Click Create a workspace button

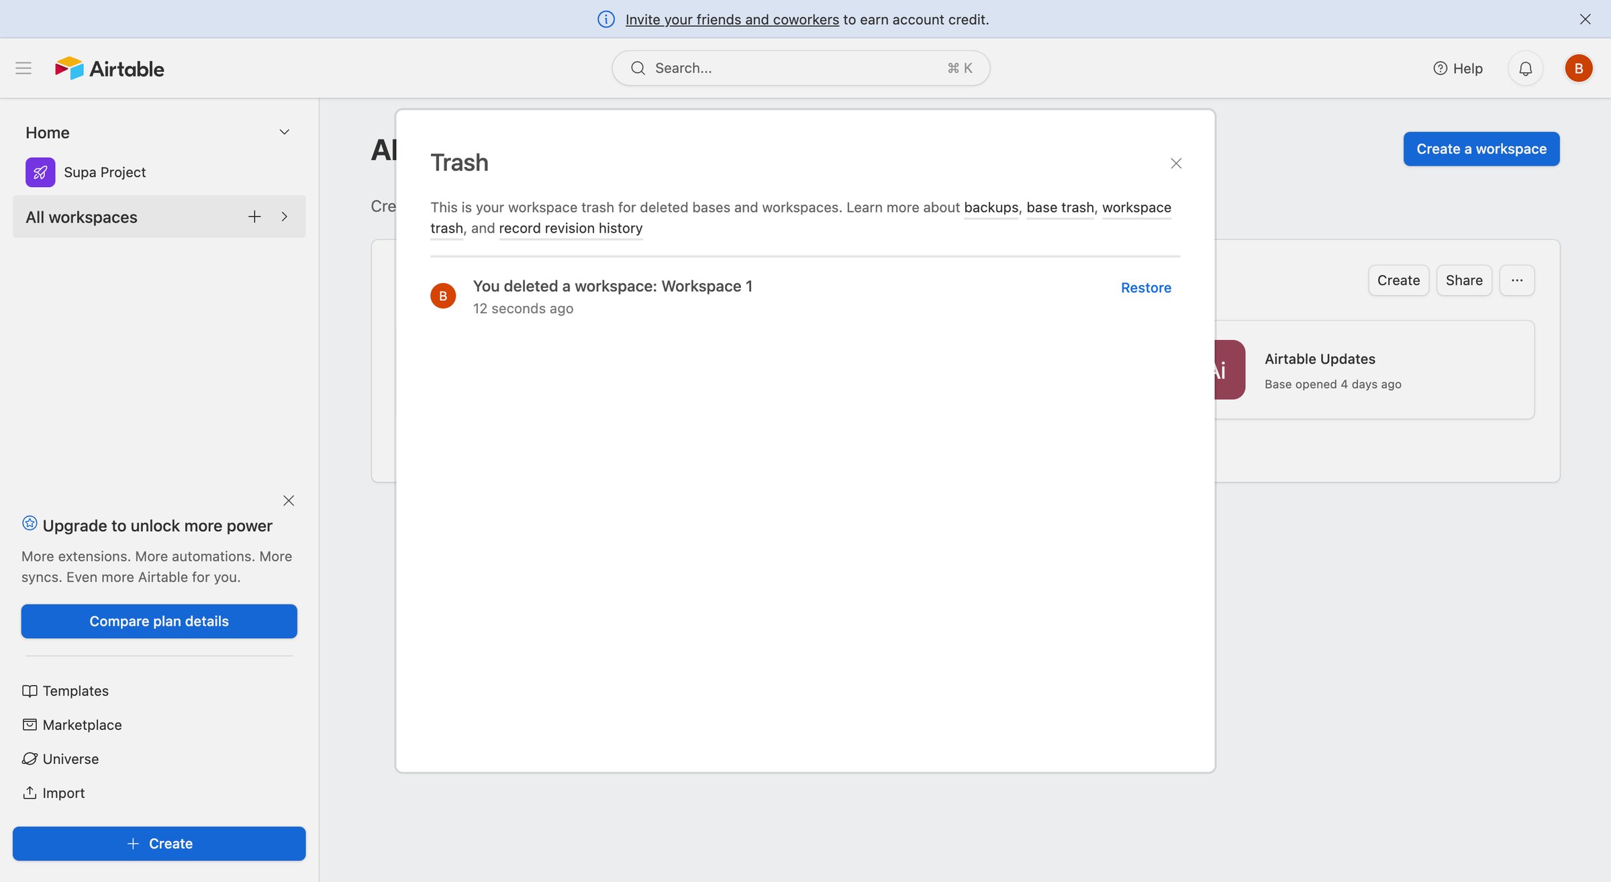point(1481,149)
